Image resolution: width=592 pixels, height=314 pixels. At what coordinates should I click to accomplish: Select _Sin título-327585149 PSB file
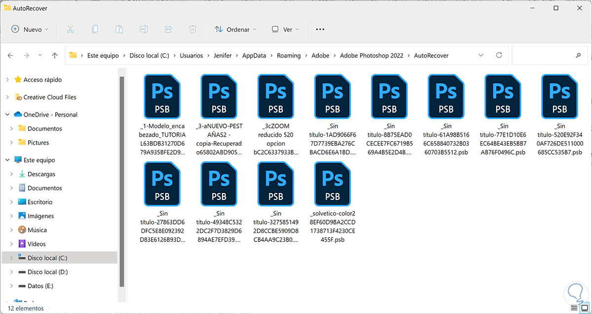click(276, 202)
